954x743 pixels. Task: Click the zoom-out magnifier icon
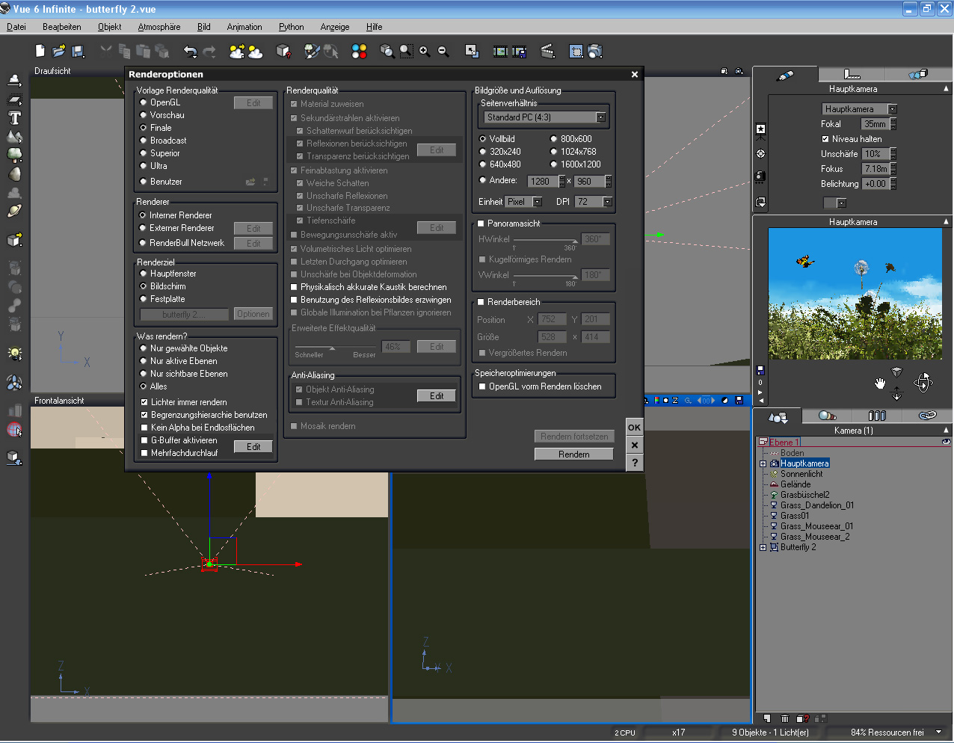(x=443, y=51)
